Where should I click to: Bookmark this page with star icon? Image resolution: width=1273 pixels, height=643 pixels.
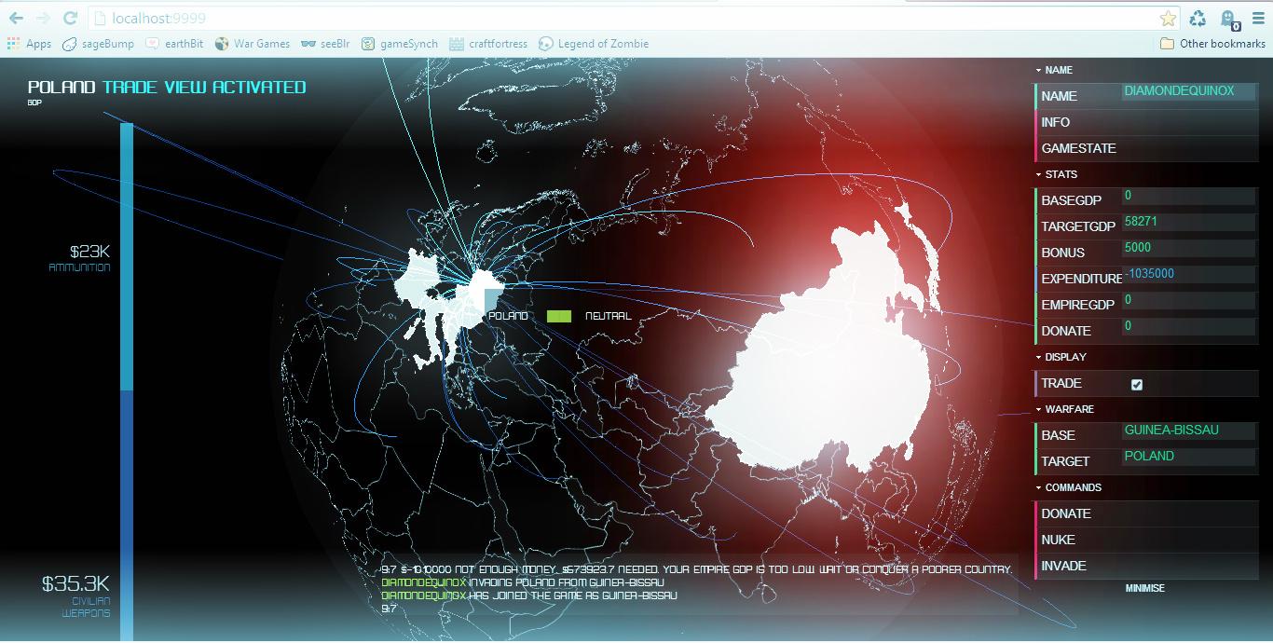click(x=1168, y=18)
